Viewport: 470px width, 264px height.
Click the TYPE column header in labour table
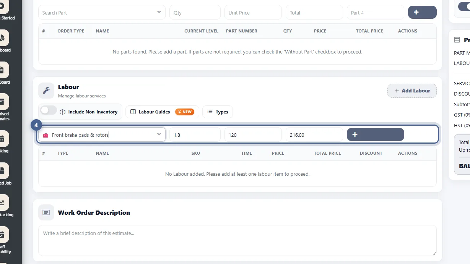click(63, 153)
